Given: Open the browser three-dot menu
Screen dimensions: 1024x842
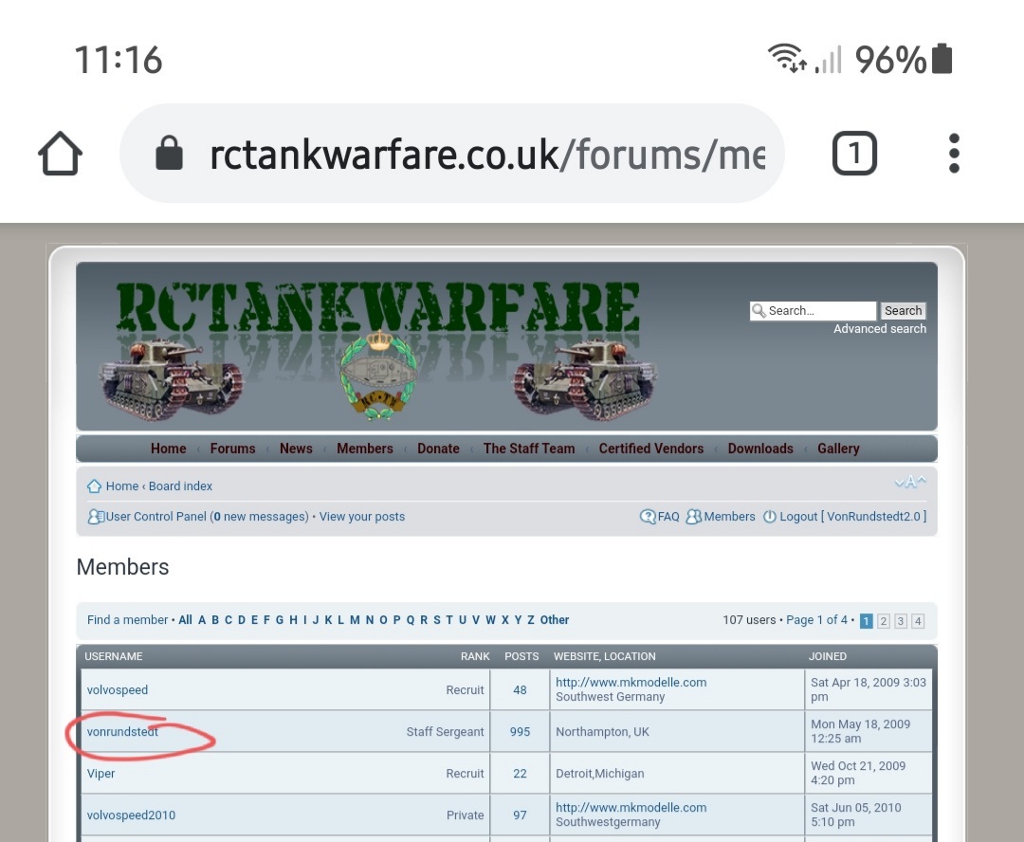Looking at the screenshot, I should coord(954,154).
